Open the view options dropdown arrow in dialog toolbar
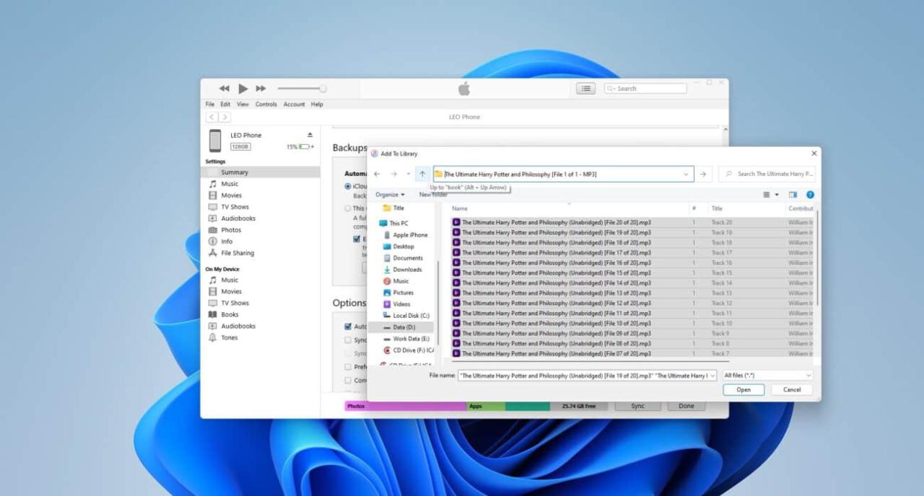Image resolution: width=924 pixels, height=496 pixels. point(777,195)
